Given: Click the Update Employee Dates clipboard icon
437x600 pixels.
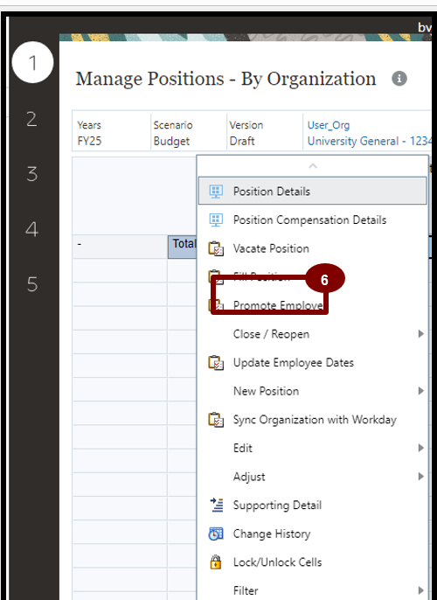Looking at the screenshot, I should tap(216, 363).
